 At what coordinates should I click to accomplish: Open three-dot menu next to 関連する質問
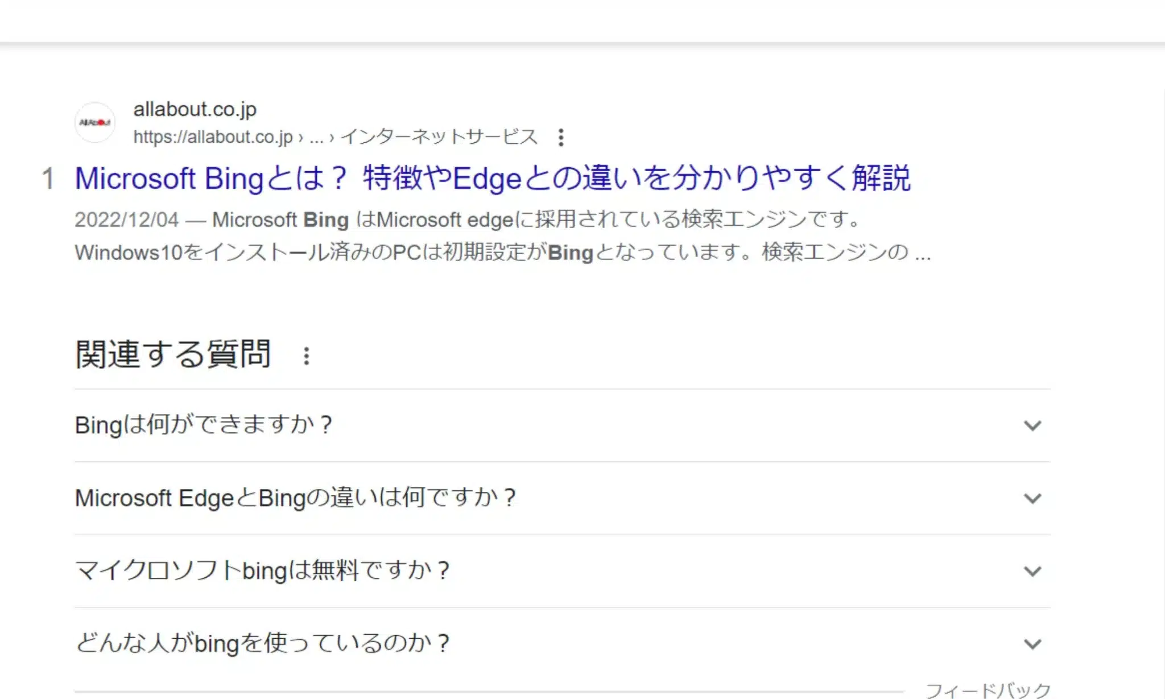306,356
